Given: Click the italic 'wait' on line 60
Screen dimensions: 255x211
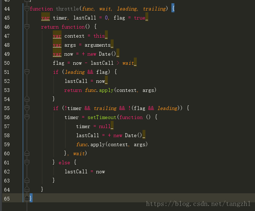Looking at the screenshot, I should coord(79,153).
